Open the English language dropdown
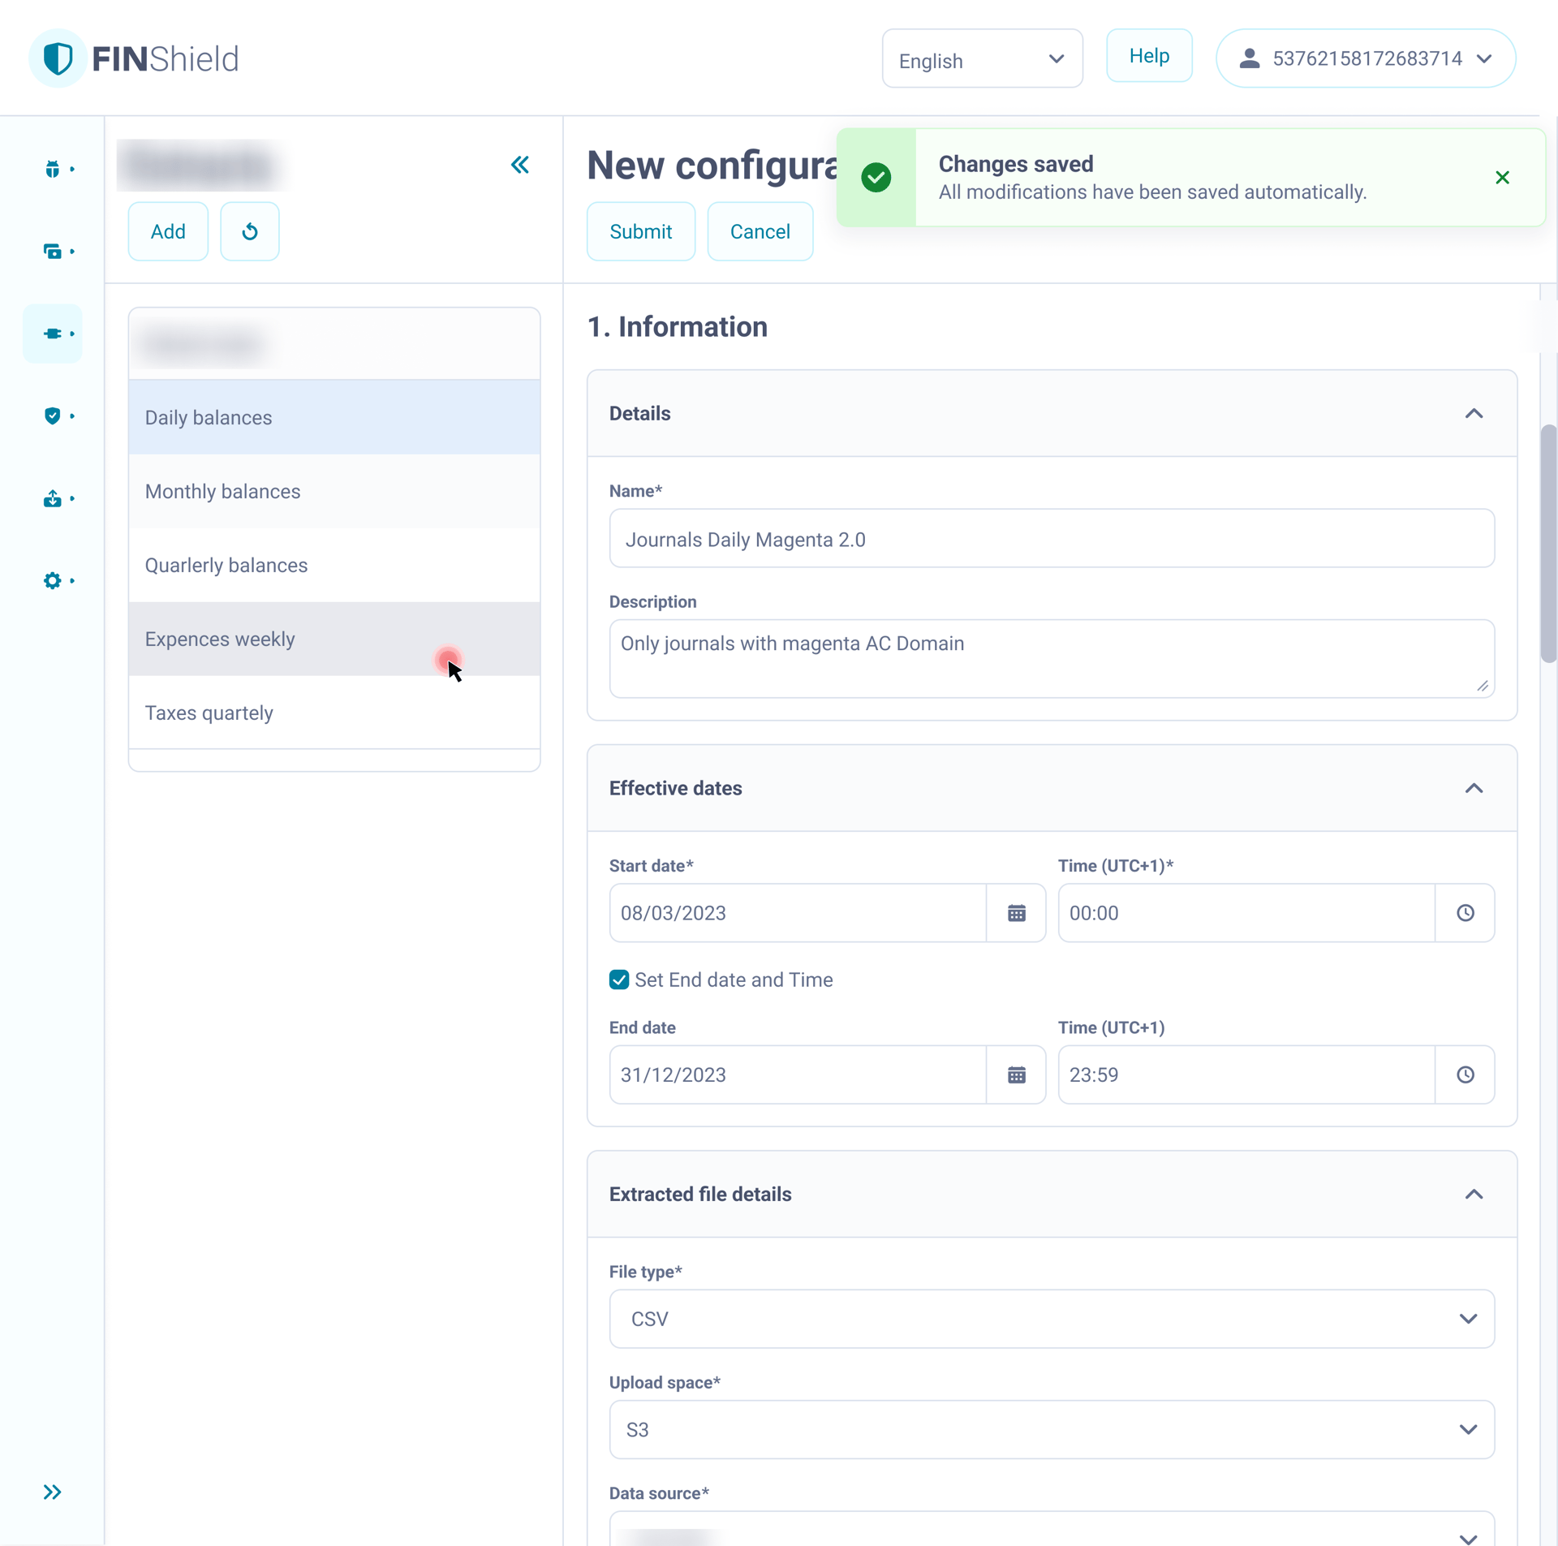The height and width of the screenshot is (1546, 1558). click(982, 60)
